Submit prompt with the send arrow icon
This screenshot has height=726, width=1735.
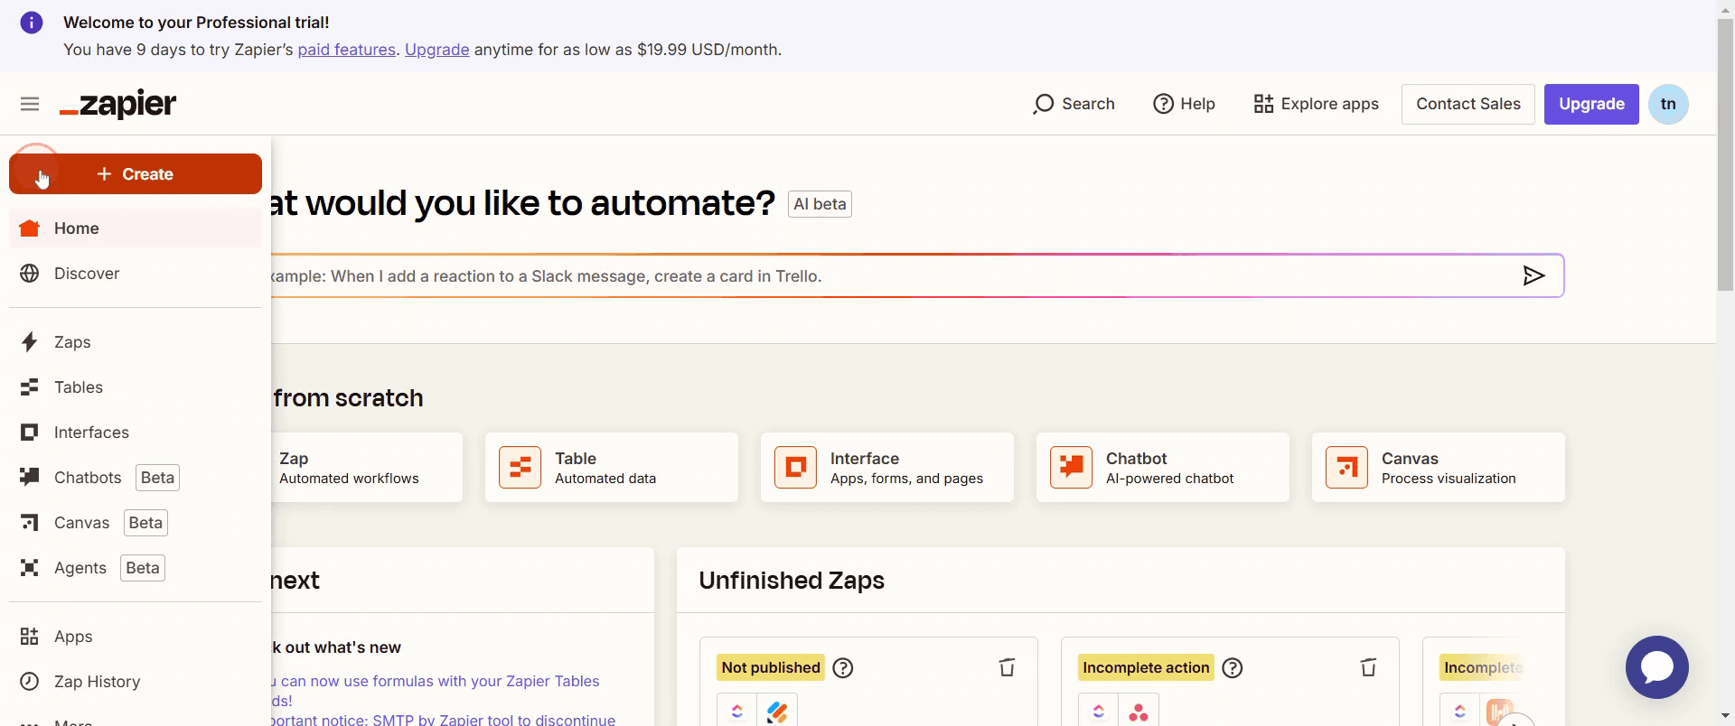point(1533,275)
